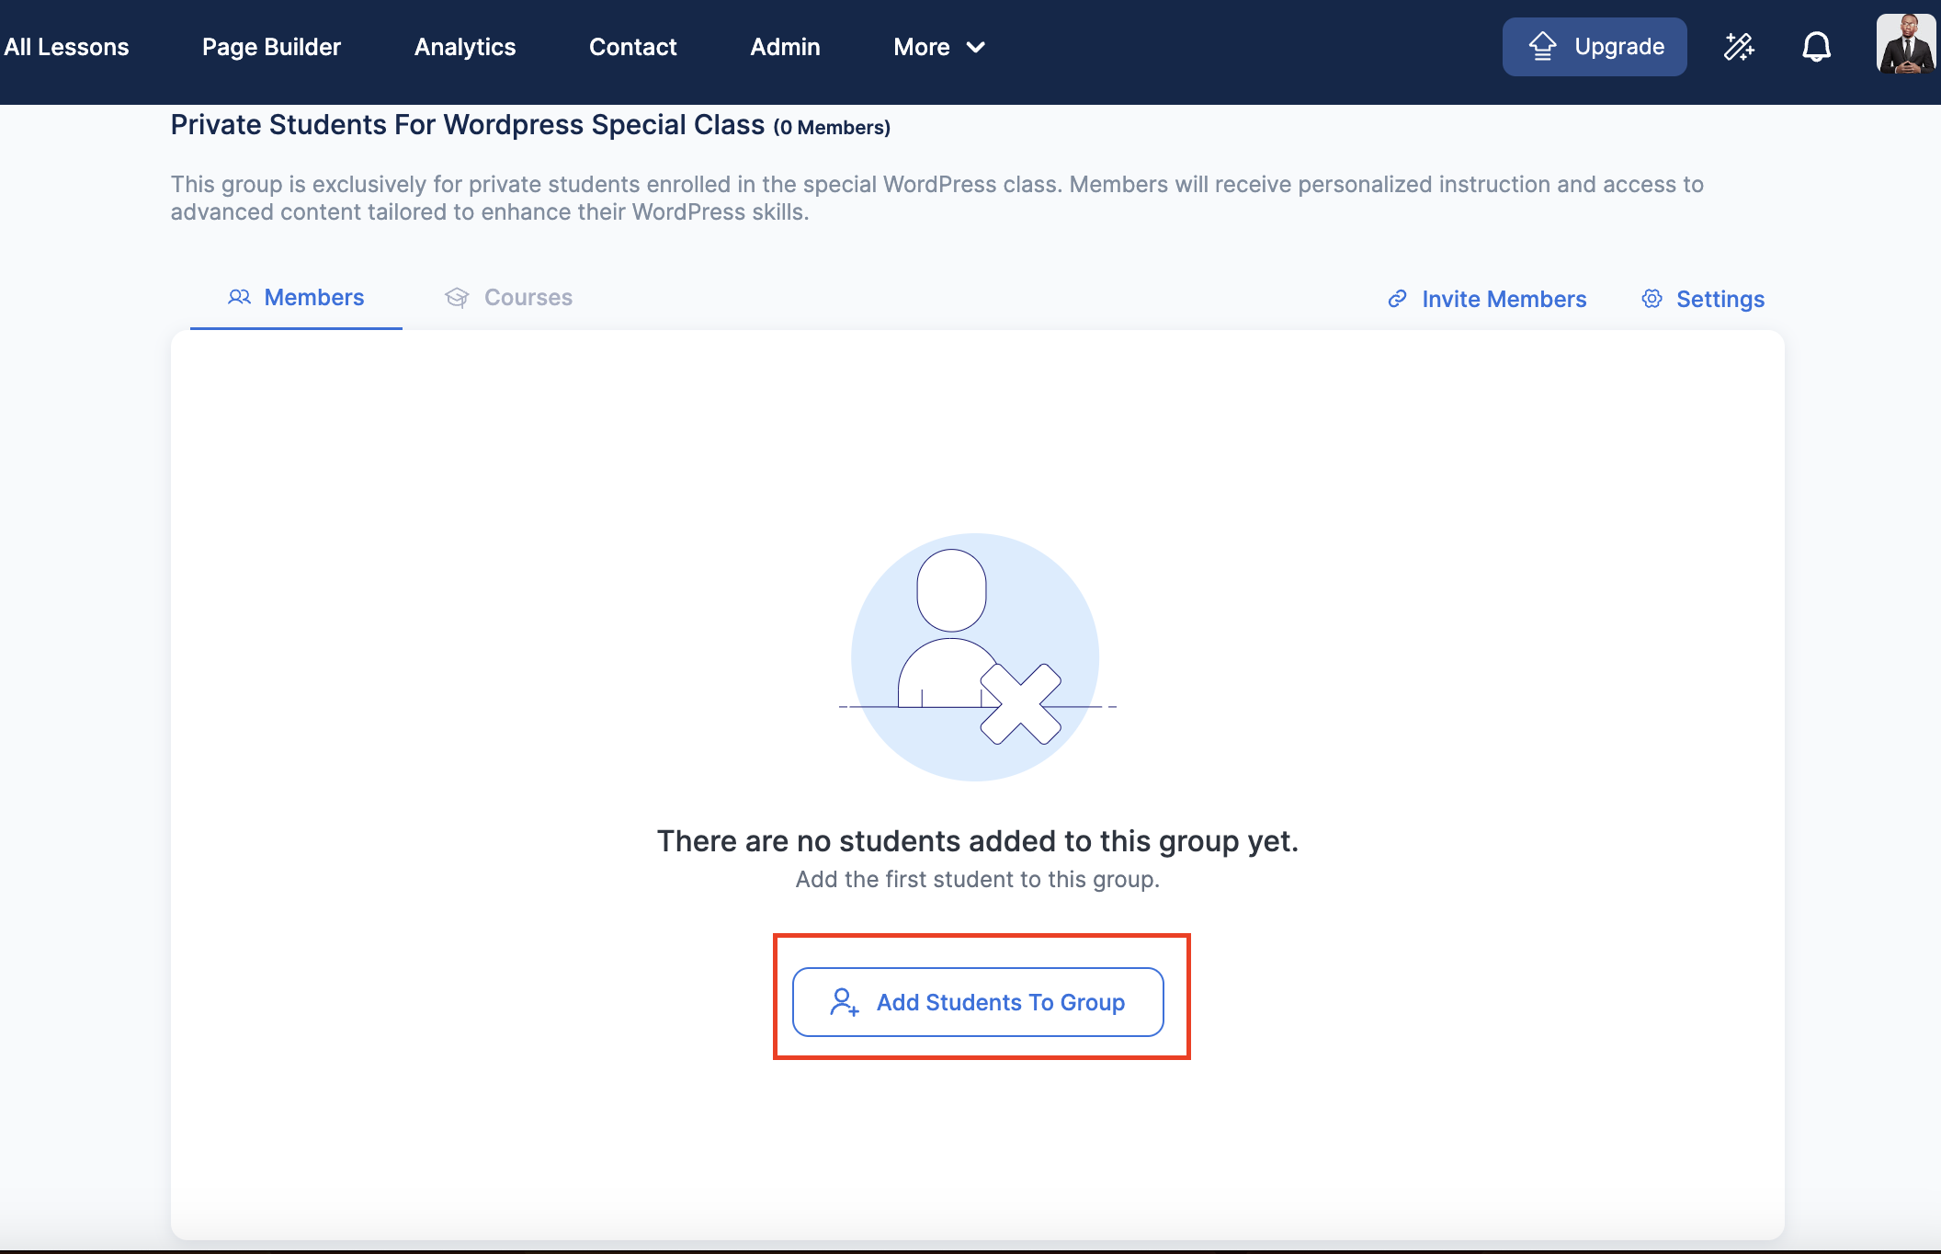Image resolution: width=1941 pixels, height=1254 pixels.
Task: Open group Settings link
Action: click(x=1720, y=299)
